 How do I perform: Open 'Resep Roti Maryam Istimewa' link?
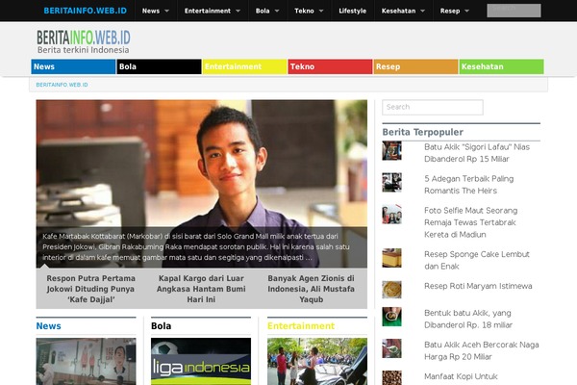(478, 286)
